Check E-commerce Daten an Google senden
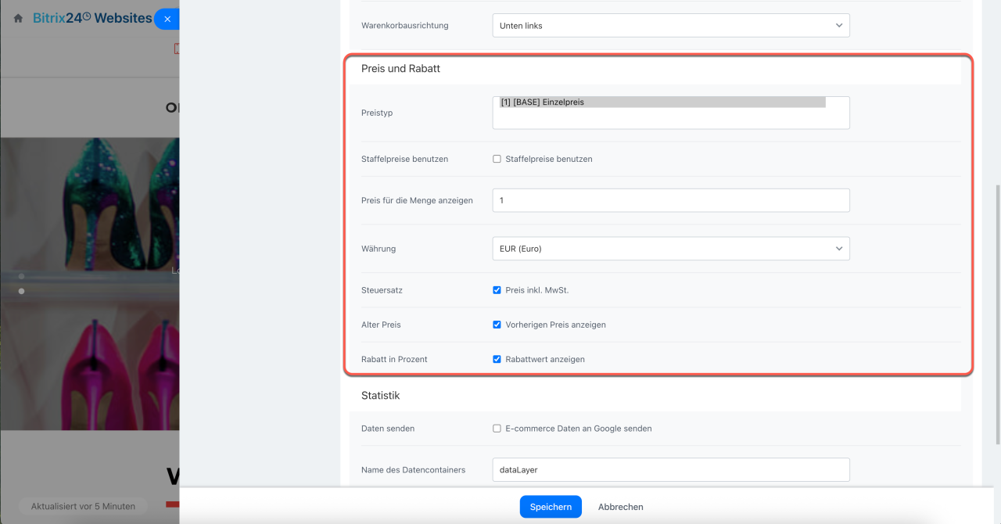Viewport: 1001px width, 524px height. coord(497,429)
